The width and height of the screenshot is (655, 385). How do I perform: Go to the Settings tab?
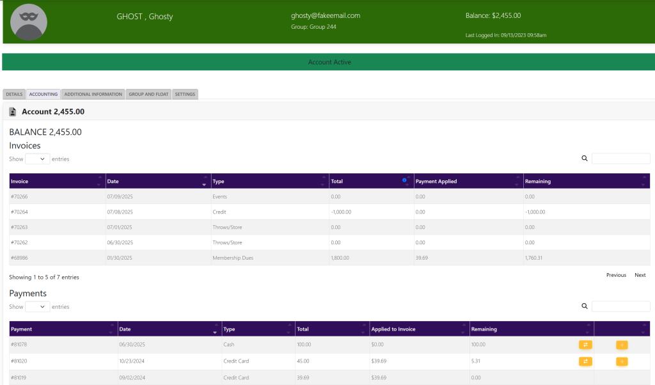(x=185, y=94)
